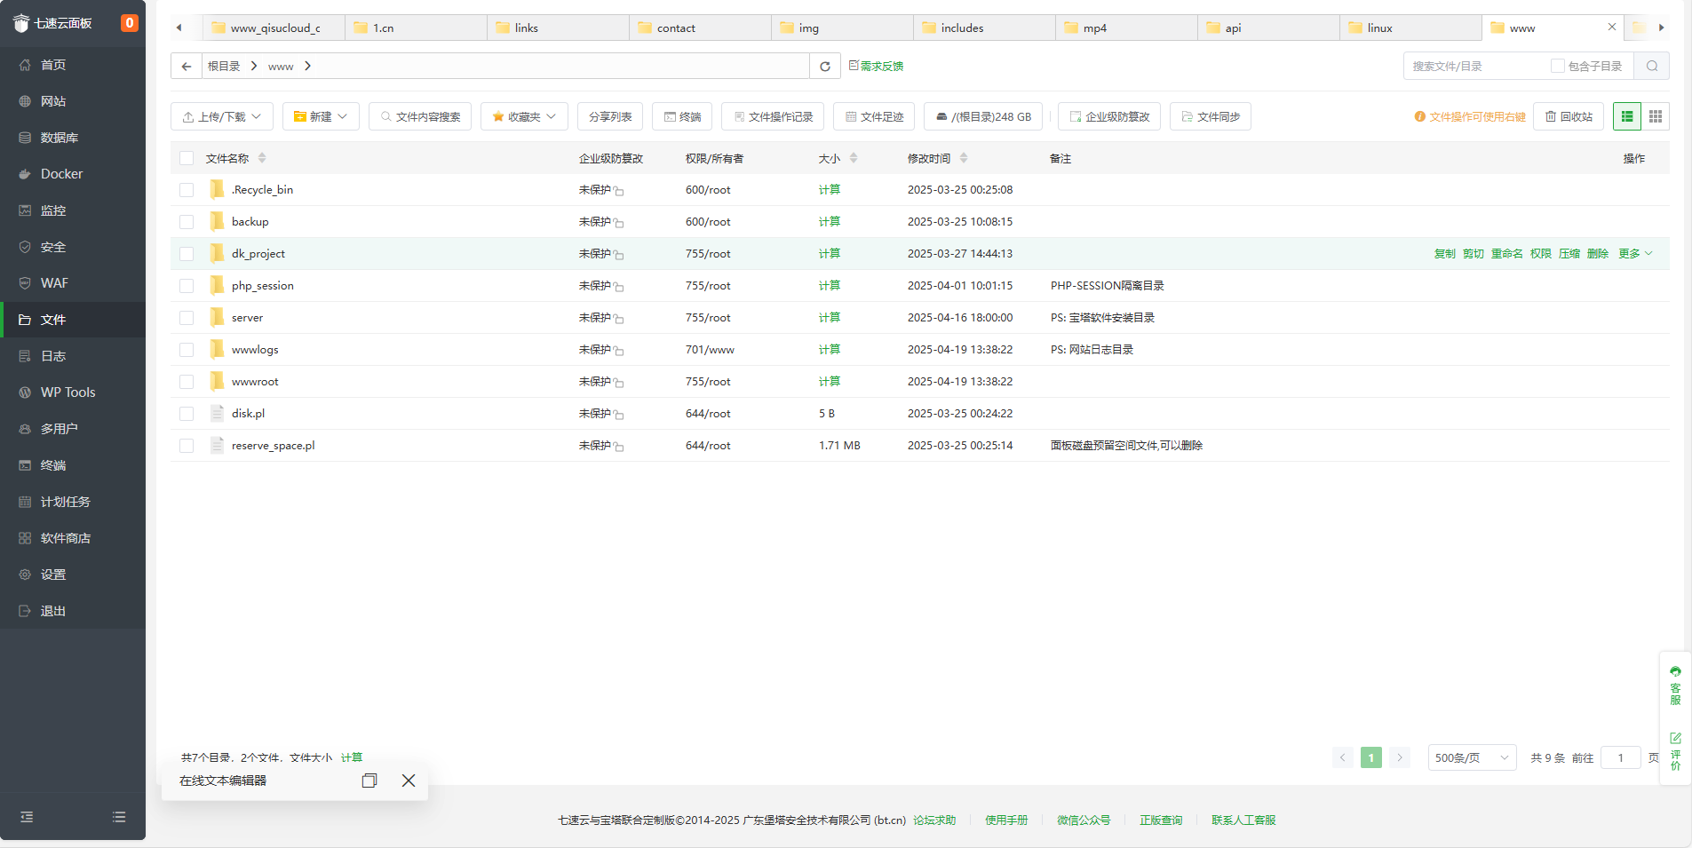Screen dimensions: 1692x848
Task: Open the 回收站 recycle bin button
Action: [x=1569, y=116]
